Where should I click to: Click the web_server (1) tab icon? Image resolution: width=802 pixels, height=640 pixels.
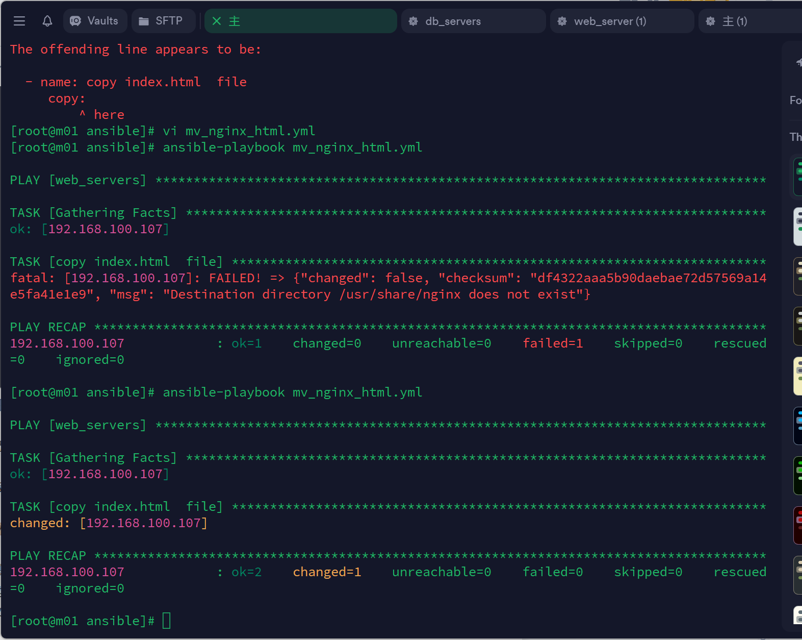point(562,21)
